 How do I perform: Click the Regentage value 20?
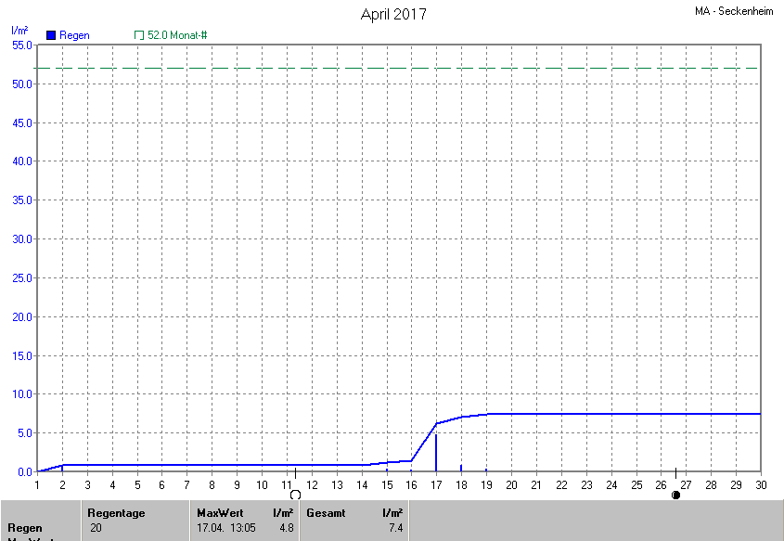96,527
